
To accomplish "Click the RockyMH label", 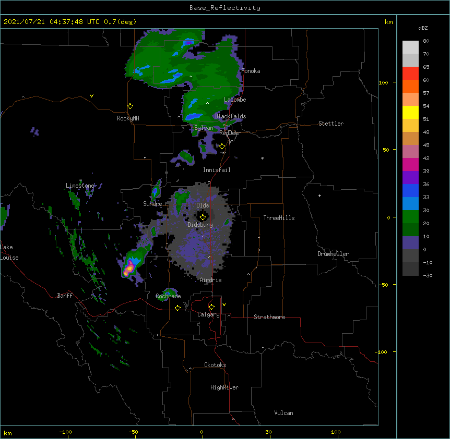I will (x=128, y=118).
